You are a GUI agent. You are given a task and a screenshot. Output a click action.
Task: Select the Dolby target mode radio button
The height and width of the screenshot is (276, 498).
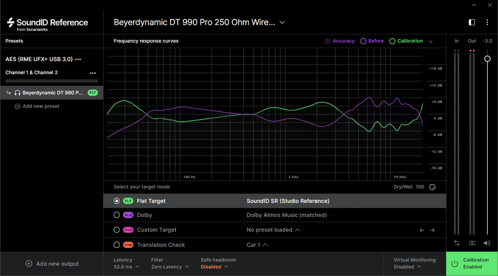click(117, 215)
